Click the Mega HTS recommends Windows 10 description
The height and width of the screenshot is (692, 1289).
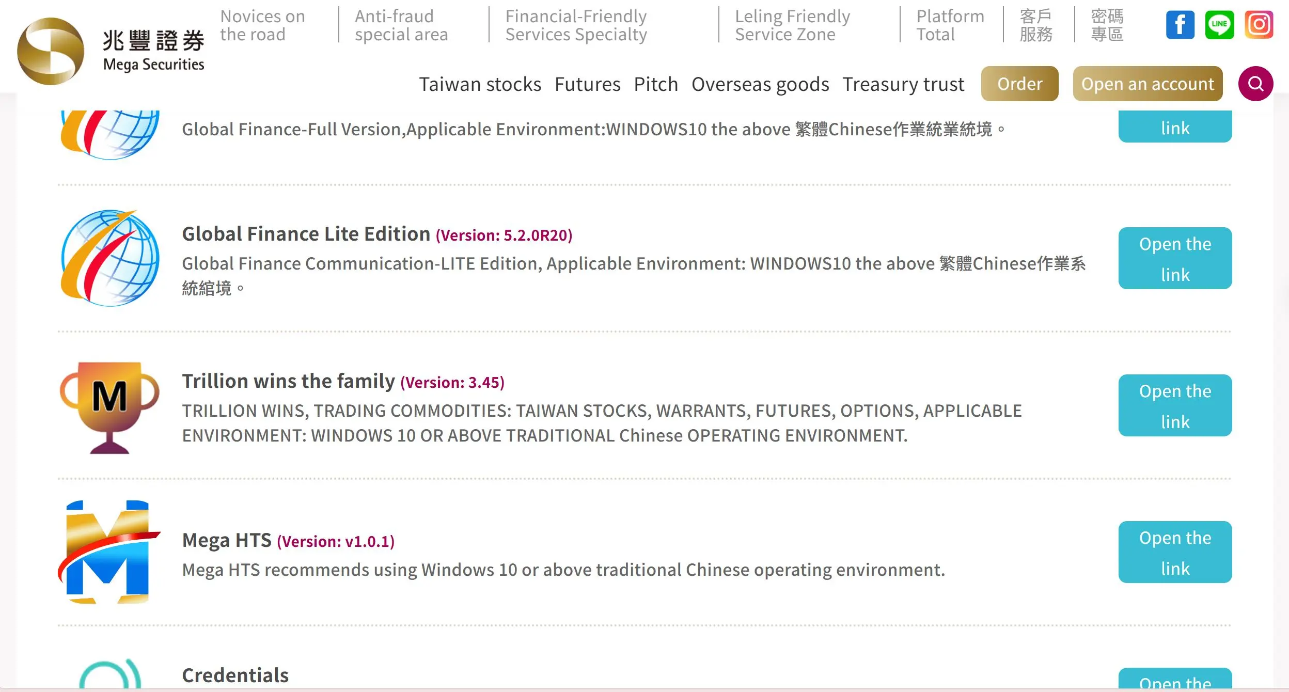[x=563, y=570]
